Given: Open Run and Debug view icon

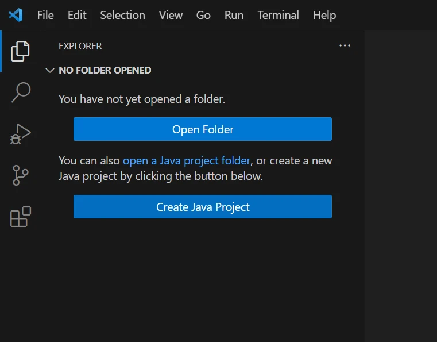Looking at the screenshot, I should [x=20, y=134].
